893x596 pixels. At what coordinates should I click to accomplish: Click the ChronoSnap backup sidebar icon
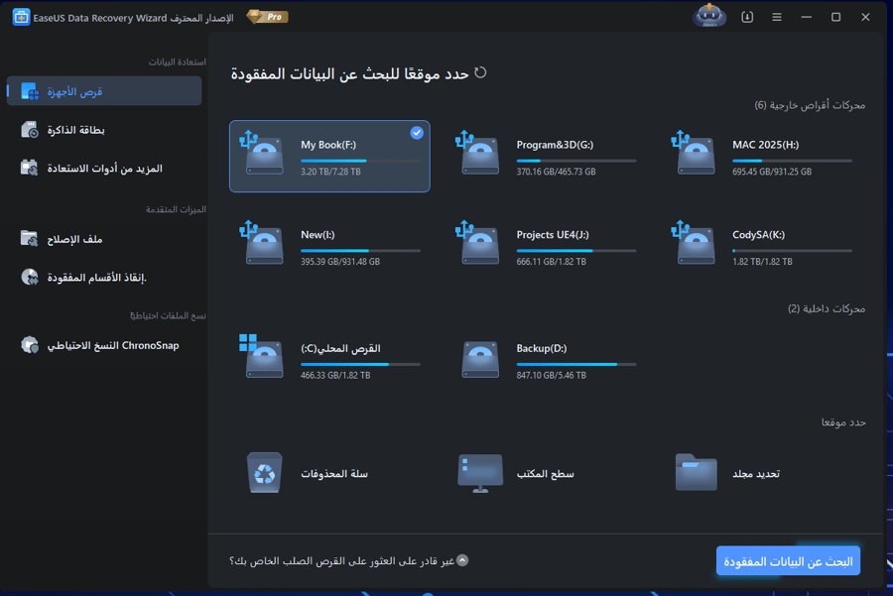(x=30, y=345)
